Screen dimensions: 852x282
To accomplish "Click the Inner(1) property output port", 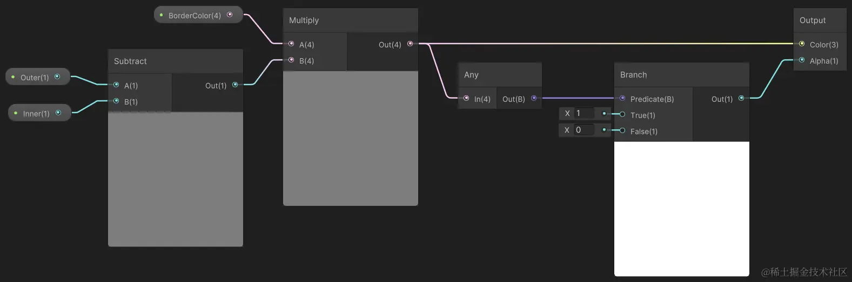I will 58,113.
